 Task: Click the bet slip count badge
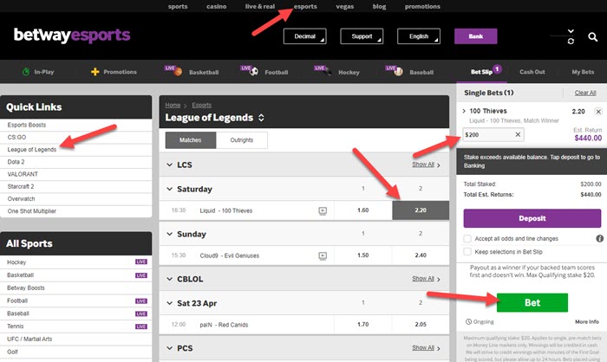(497, 68)
